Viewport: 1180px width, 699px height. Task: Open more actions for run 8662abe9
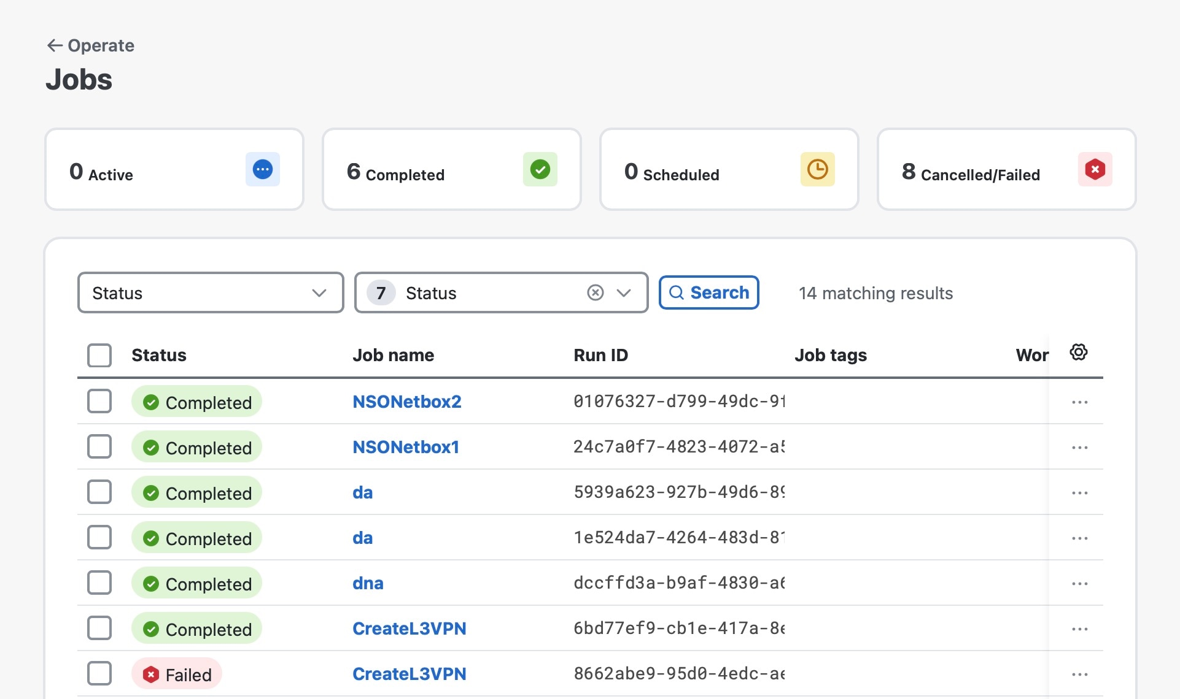1080,674
